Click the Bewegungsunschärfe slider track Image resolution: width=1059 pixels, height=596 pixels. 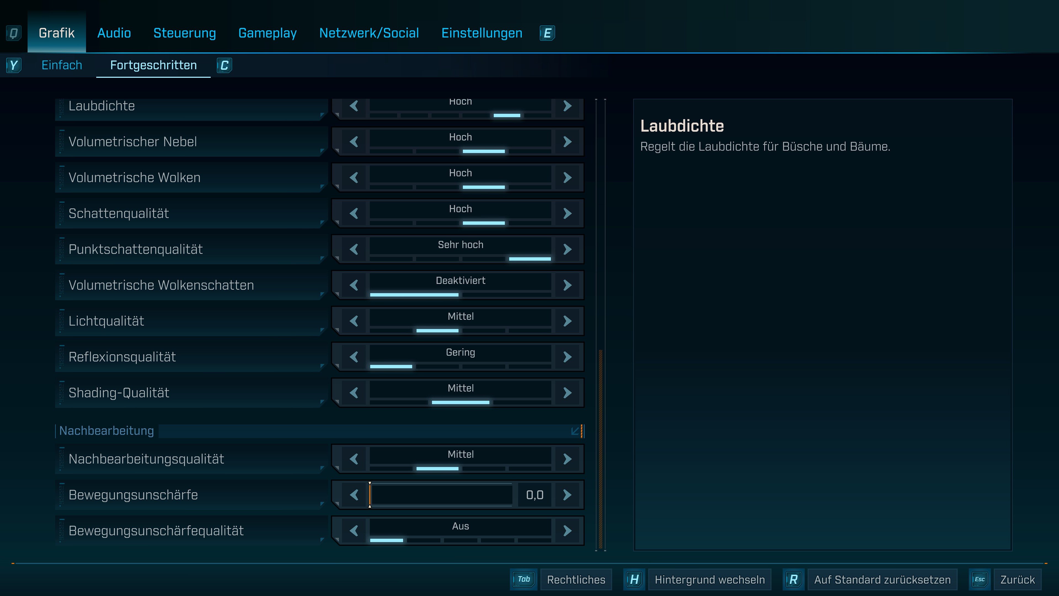[x=442, y=494]
